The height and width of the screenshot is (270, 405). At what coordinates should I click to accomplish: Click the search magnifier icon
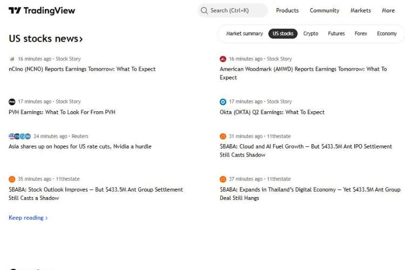coord(204,10)
